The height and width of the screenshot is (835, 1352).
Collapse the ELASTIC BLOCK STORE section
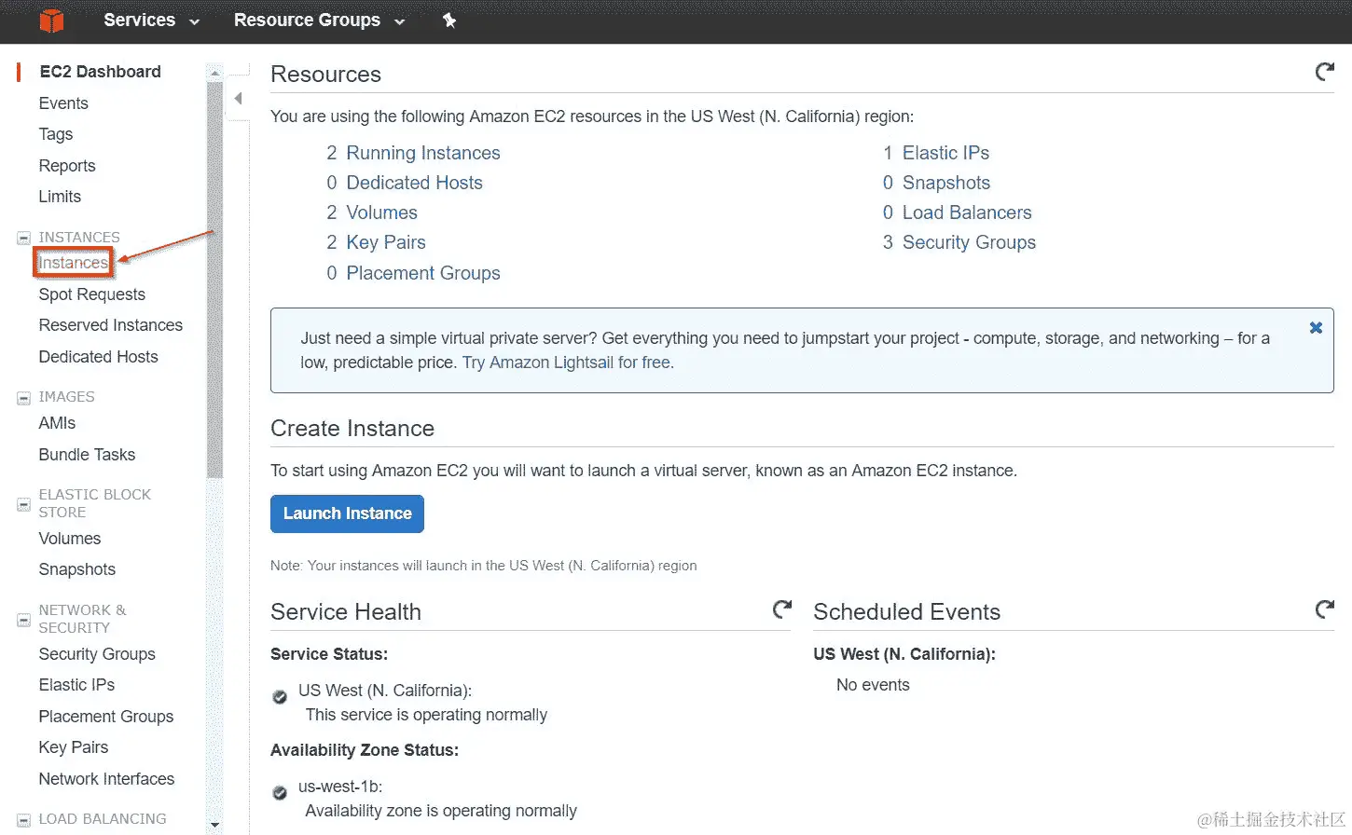[23, 504]
